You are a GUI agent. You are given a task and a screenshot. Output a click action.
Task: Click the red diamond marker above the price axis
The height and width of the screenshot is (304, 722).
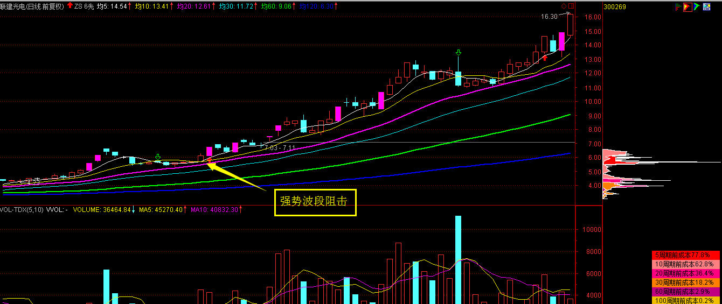[564, 6]
